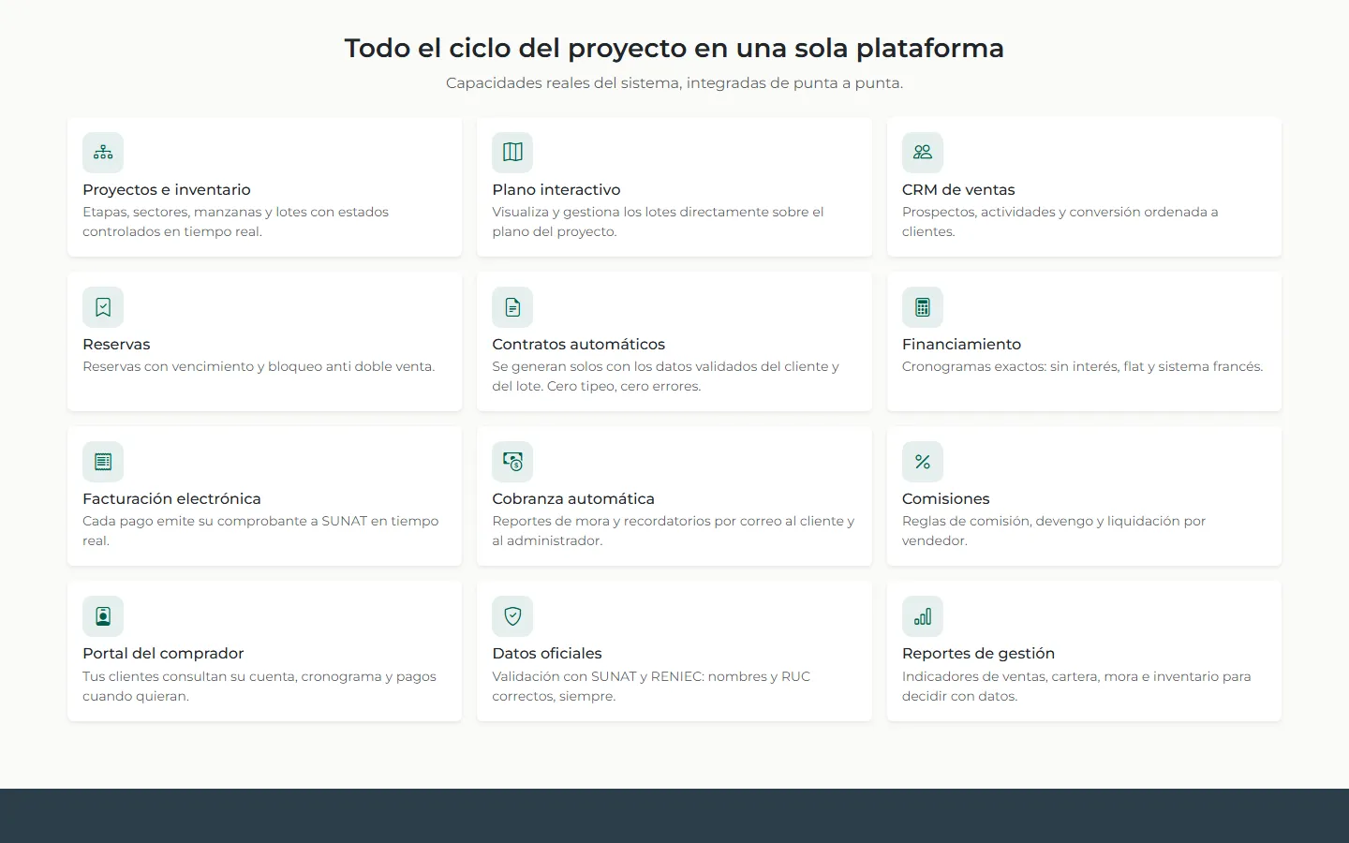
Task: Click the 'Contratos automáticos' title
Action: [579, 344]
